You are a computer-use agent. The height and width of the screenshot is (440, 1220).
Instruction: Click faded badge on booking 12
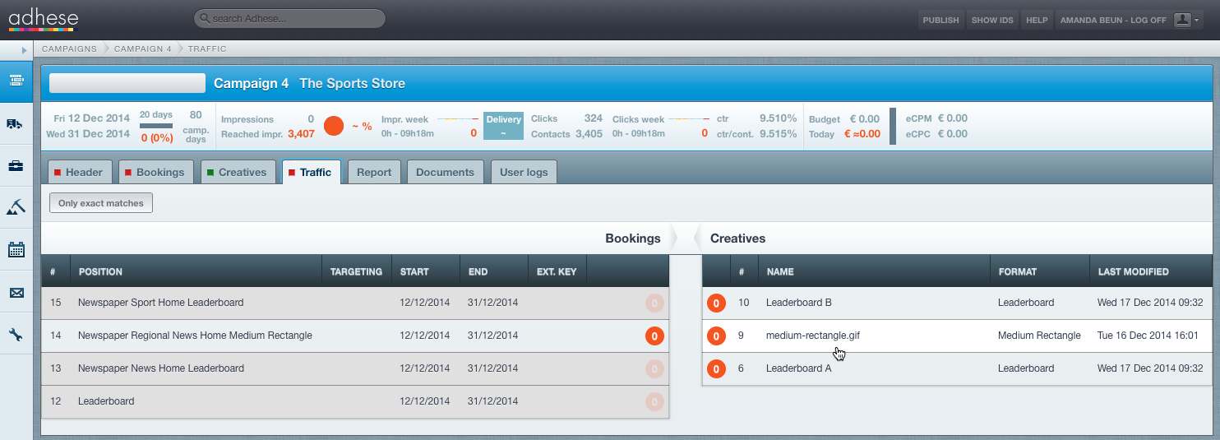654,401
